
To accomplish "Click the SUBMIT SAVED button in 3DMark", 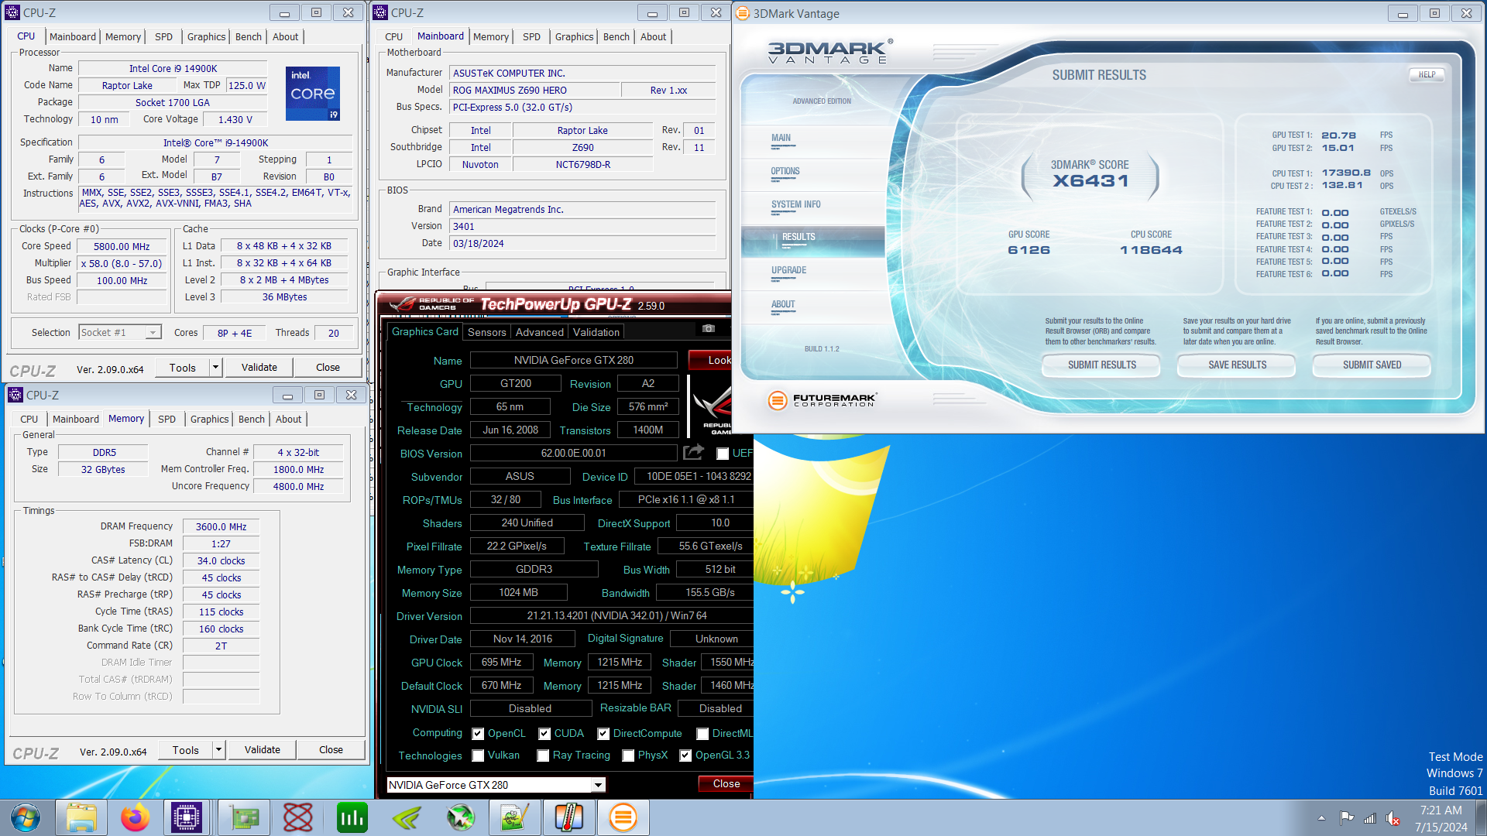I will pos(1372,365).
